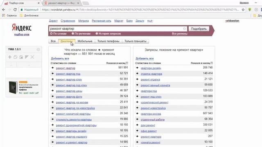Bookmark page with star icon
This screenshot has width=262, height=147.
pos(243,10)
